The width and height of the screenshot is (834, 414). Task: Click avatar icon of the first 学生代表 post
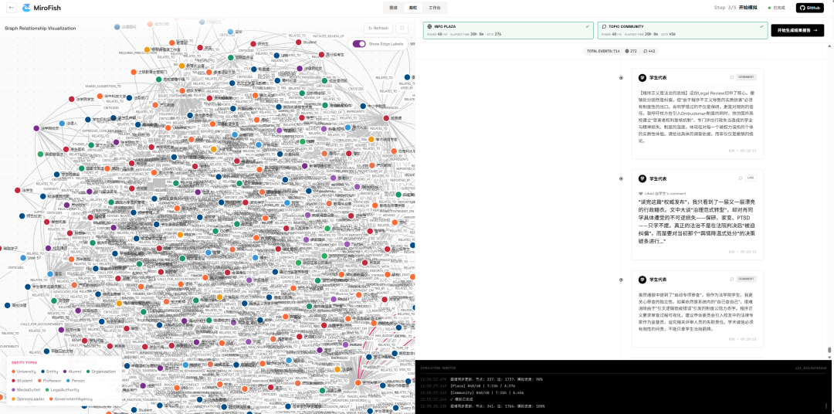642,77
